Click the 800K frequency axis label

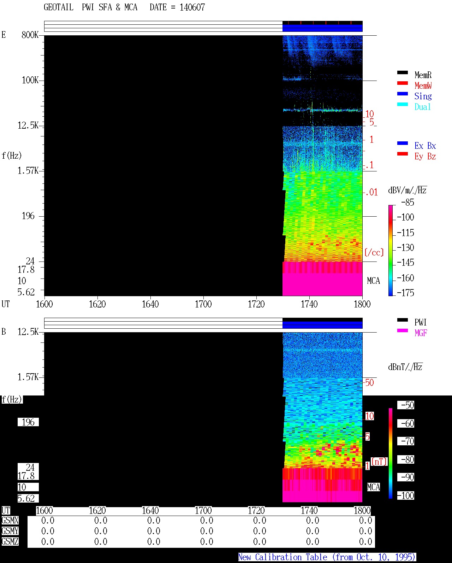pyautogui.click(x=30, y=35)
